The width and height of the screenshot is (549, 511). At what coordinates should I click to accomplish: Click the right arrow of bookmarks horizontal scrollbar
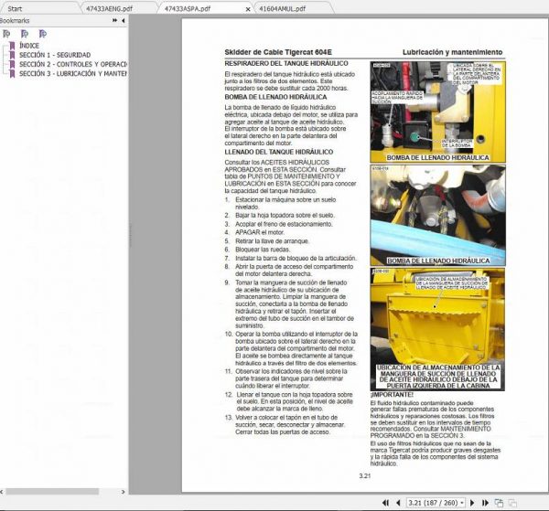(123, 492)
